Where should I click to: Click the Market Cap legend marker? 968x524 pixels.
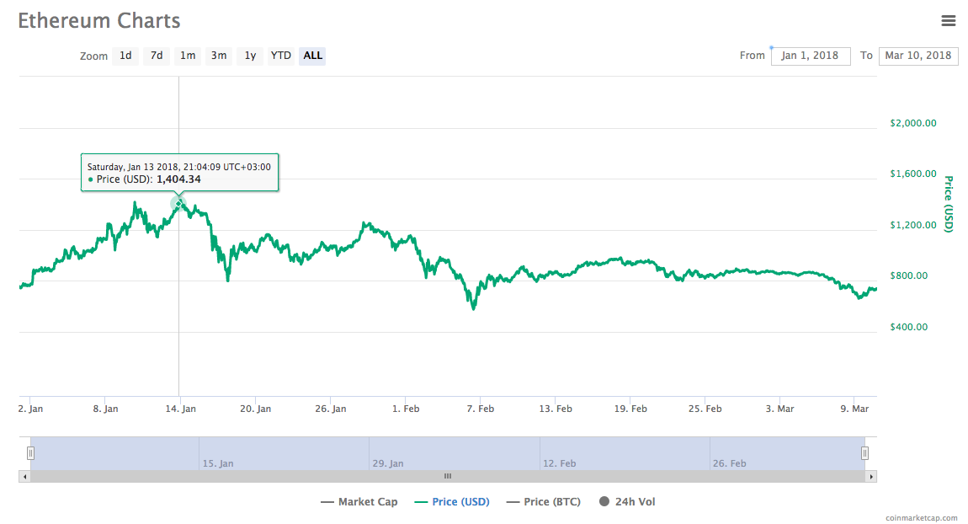(x=329, y=501)
